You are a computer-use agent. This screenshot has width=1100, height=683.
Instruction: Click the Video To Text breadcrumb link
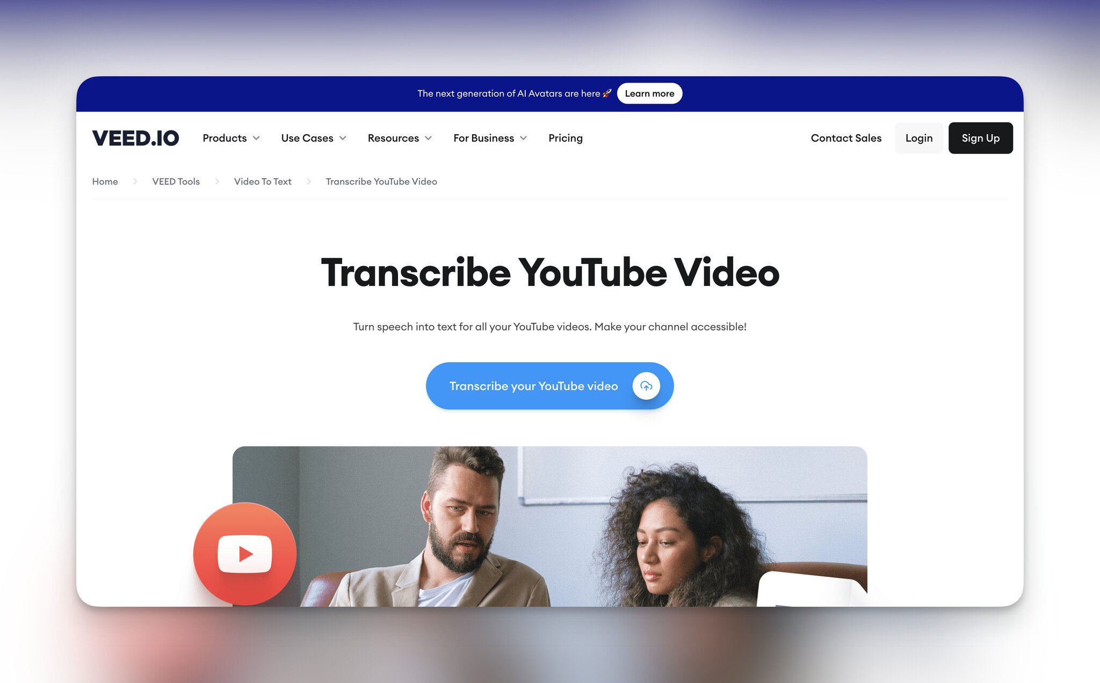[263, 181]
